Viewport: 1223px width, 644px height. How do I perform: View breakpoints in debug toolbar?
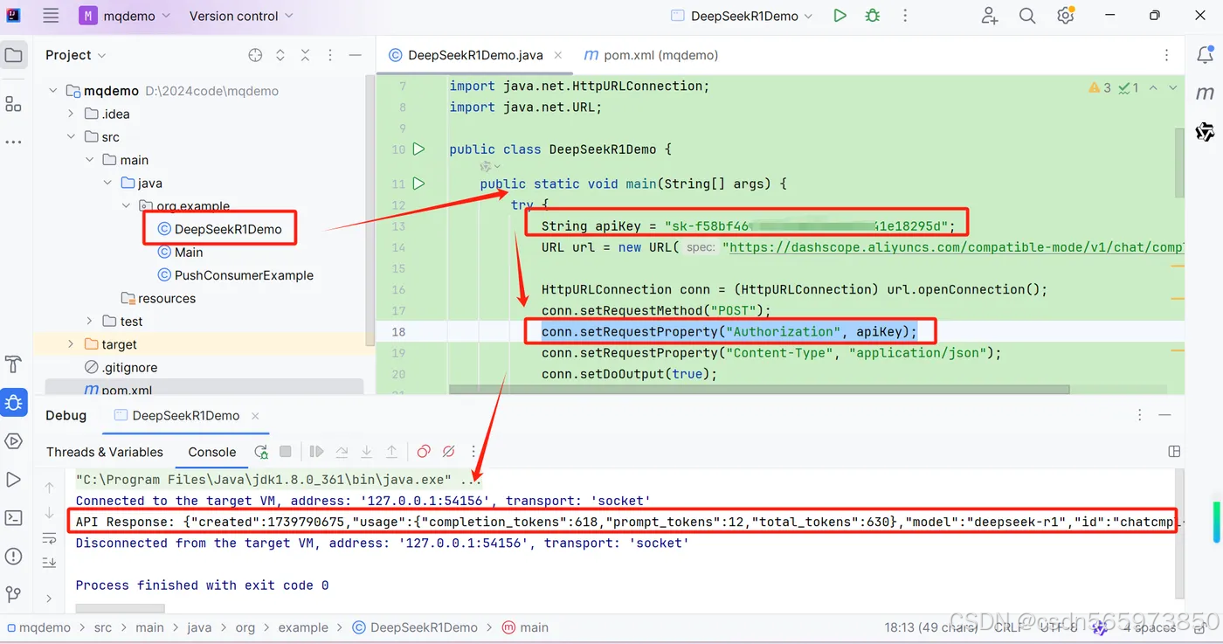click(424, 452)
